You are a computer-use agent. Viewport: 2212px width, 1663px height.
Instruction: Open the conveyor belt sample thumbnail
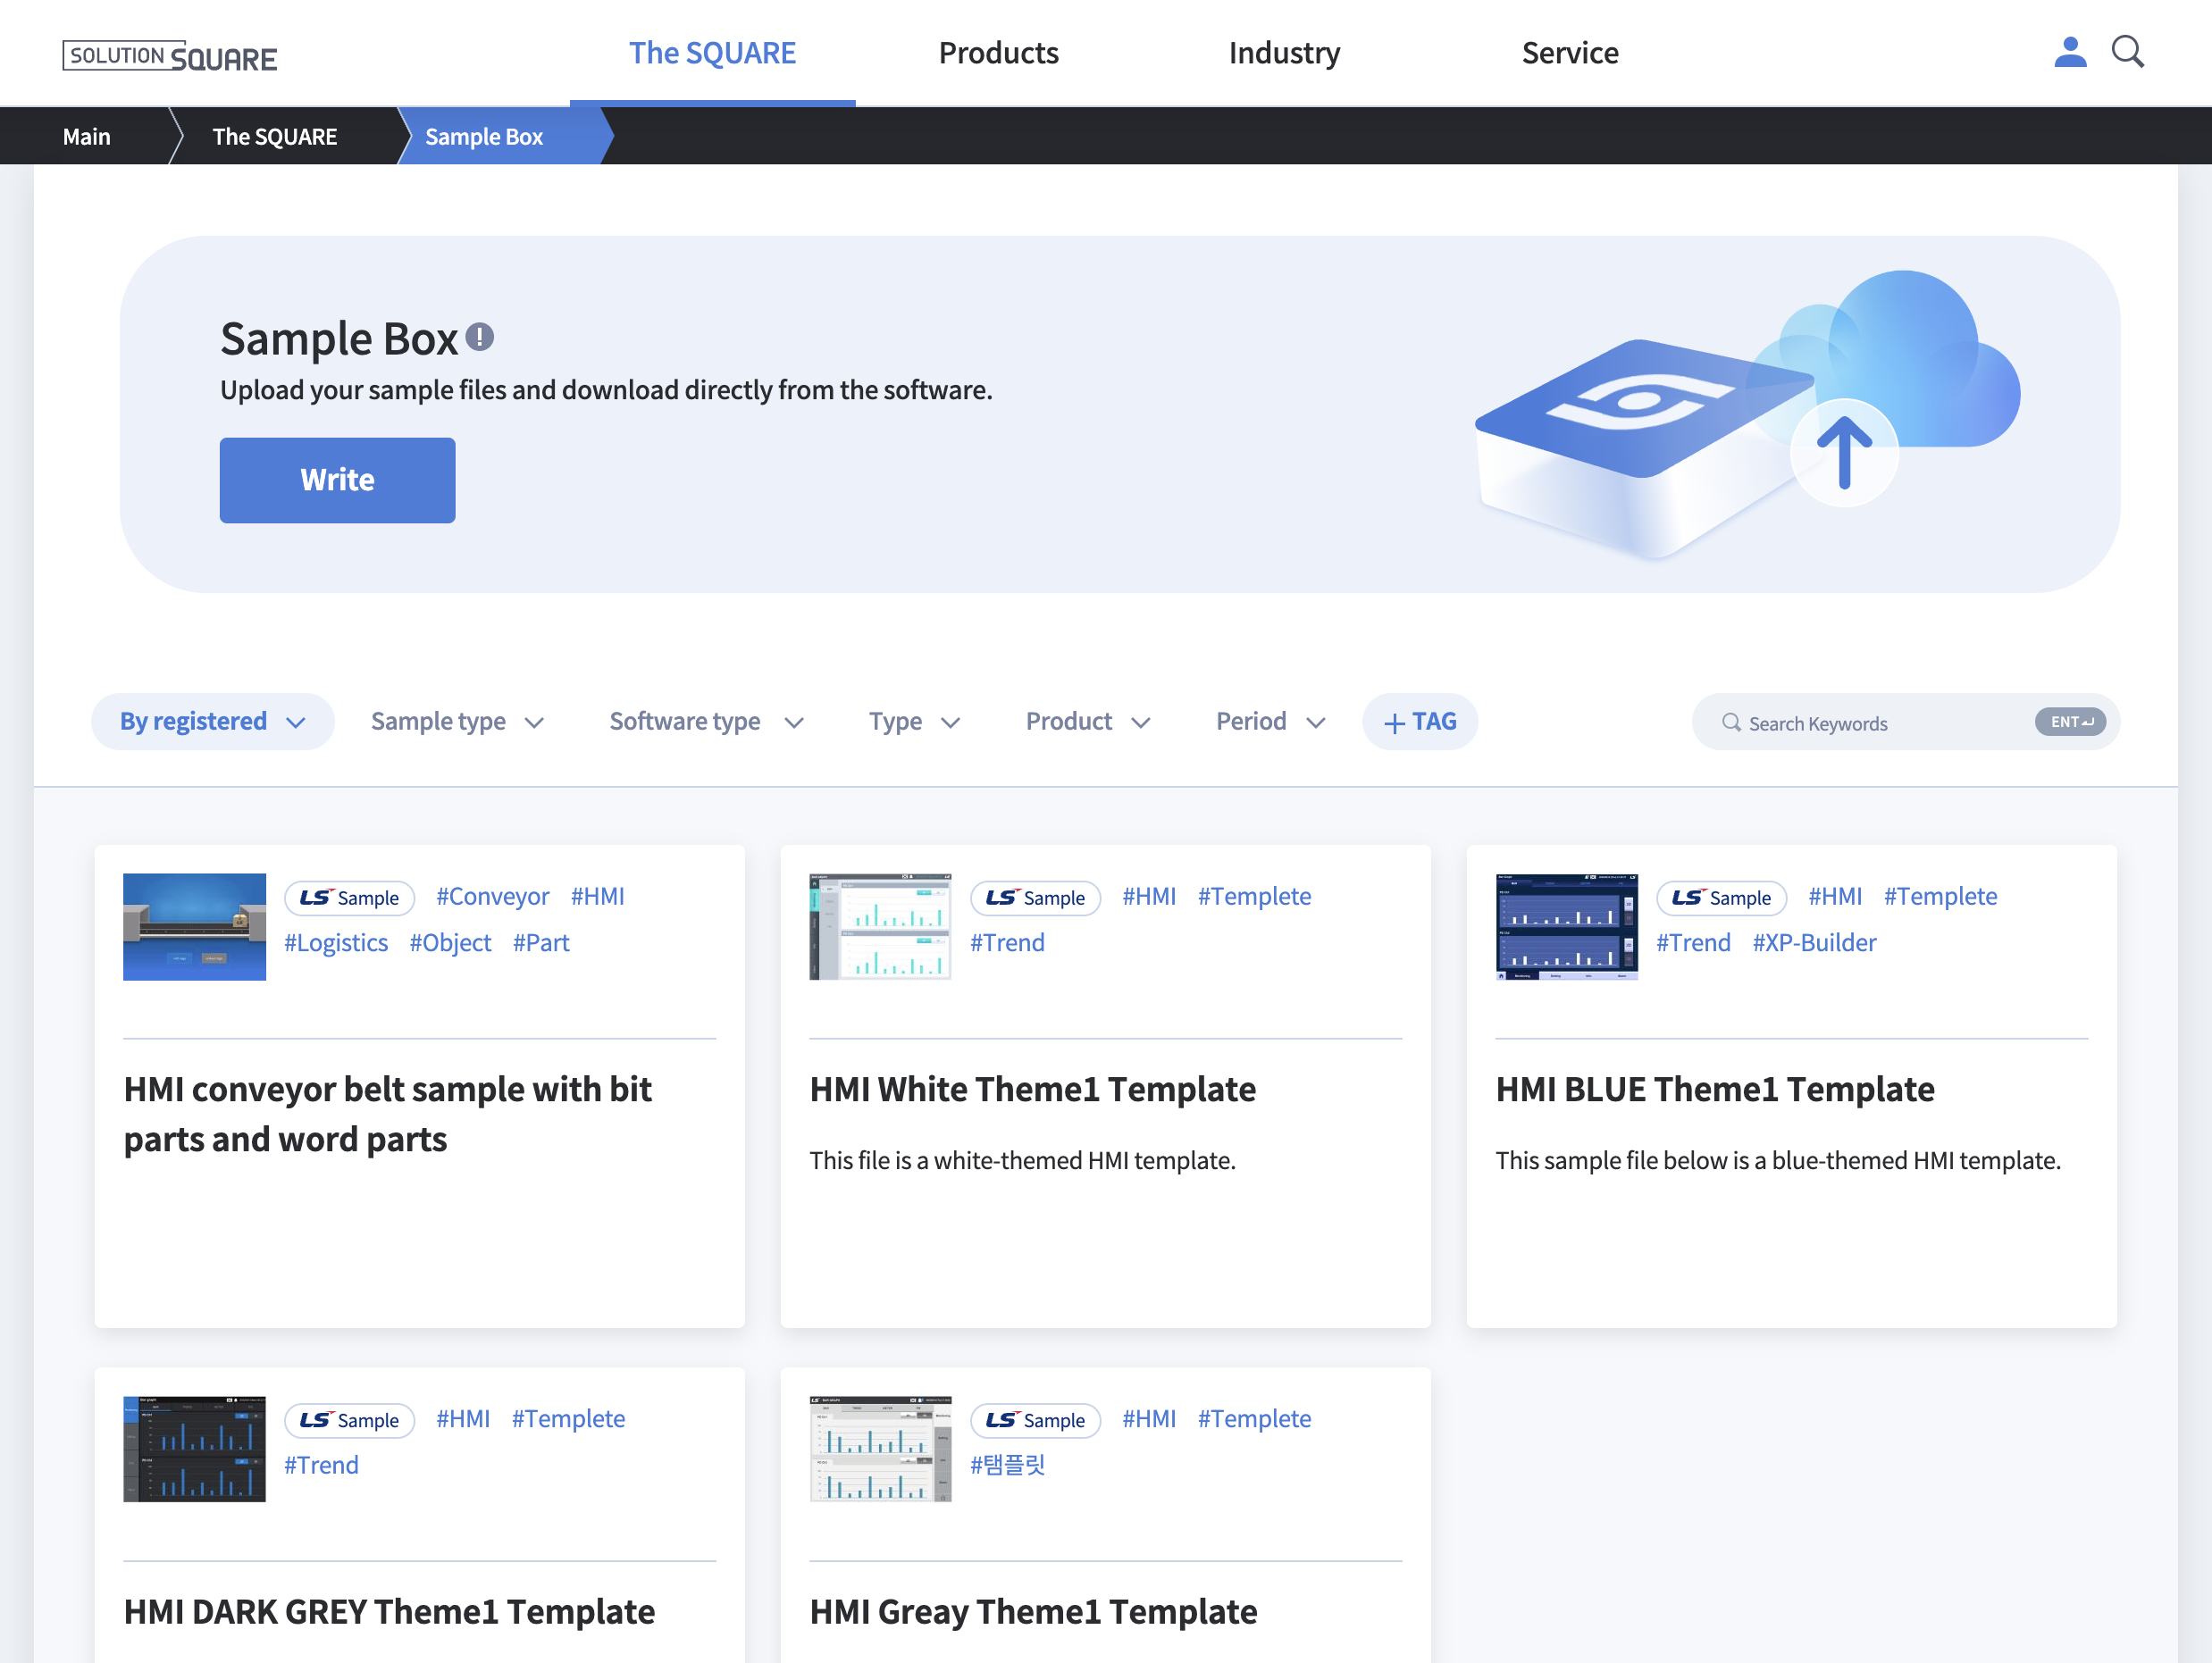(x=195, y=927)
